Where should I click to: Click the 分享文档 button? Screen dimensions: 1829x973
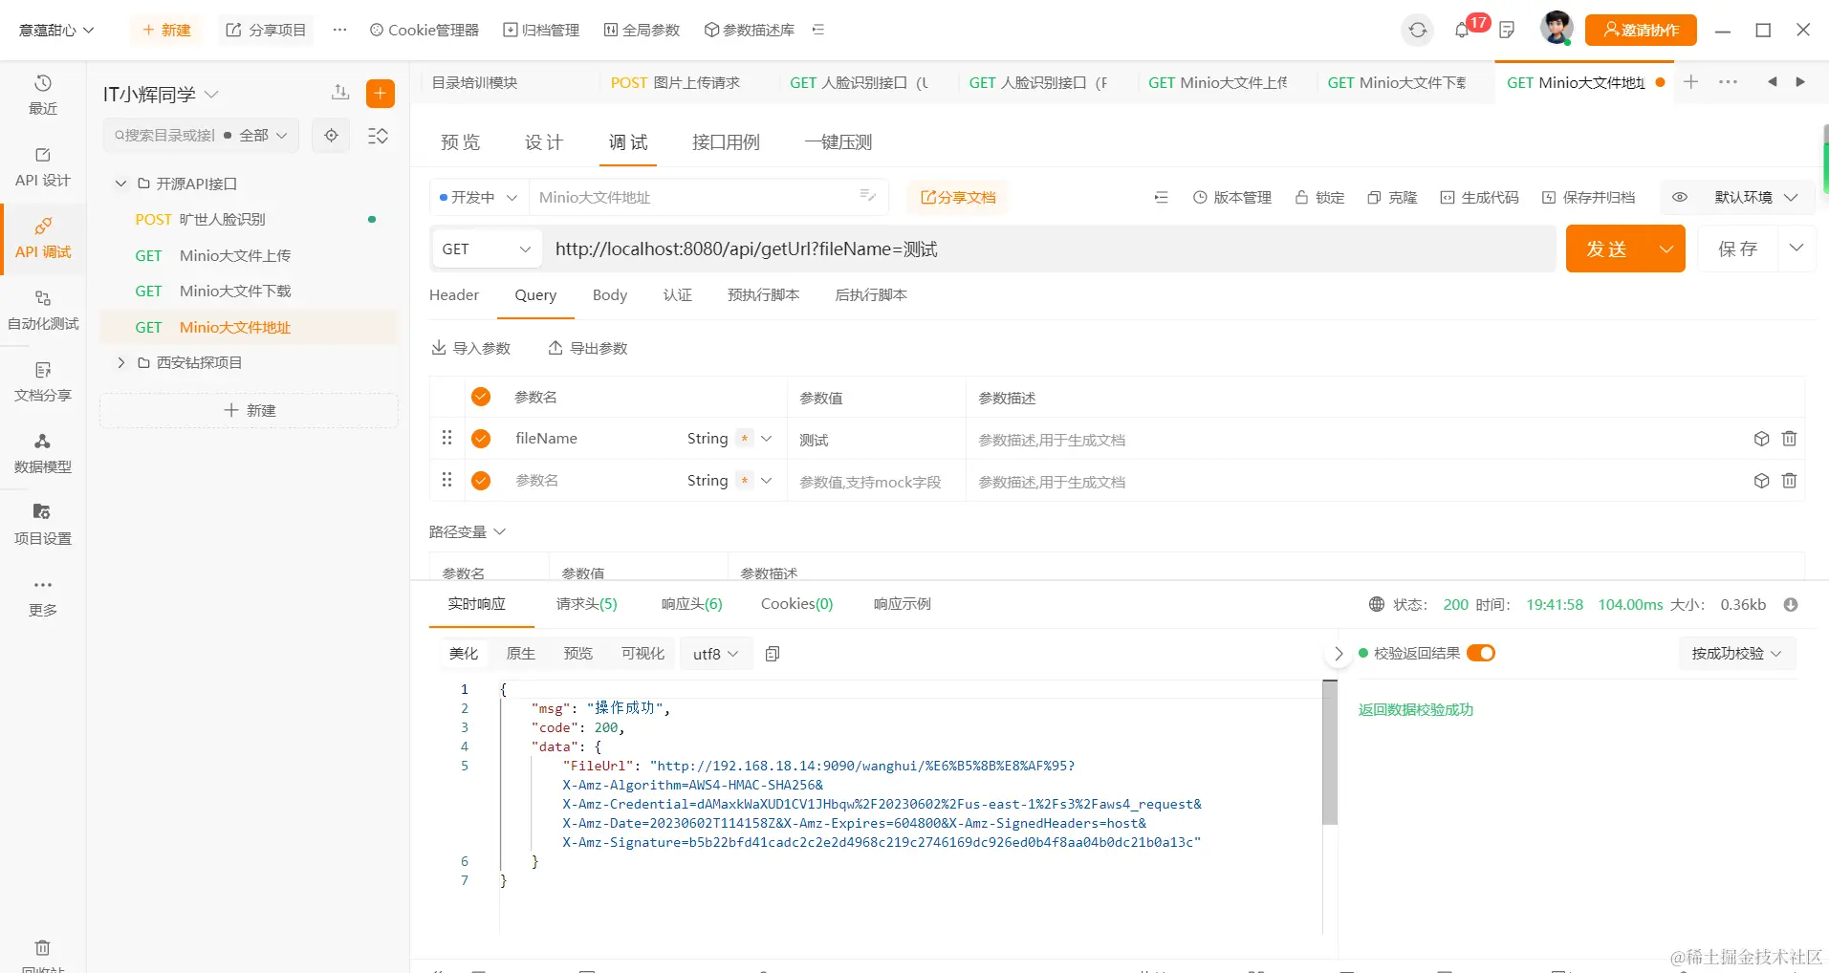[x=958, y=197]
